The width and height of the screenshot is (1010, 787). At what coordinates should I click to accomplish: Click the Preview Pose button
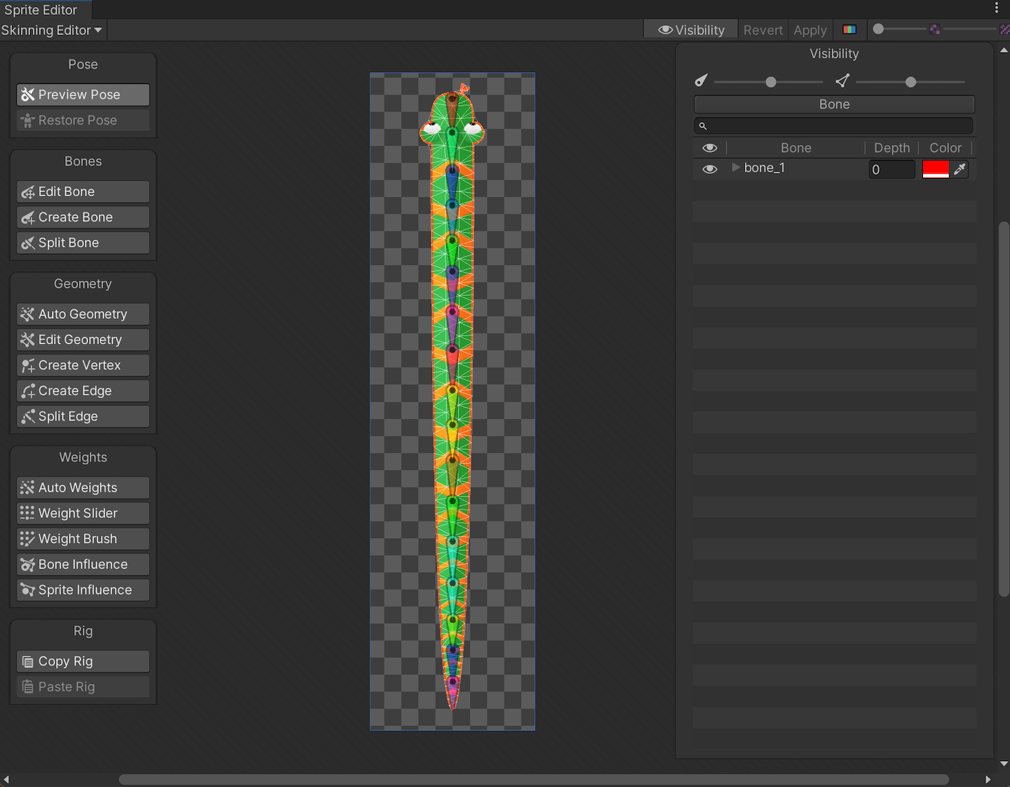[x=83, y=95]
